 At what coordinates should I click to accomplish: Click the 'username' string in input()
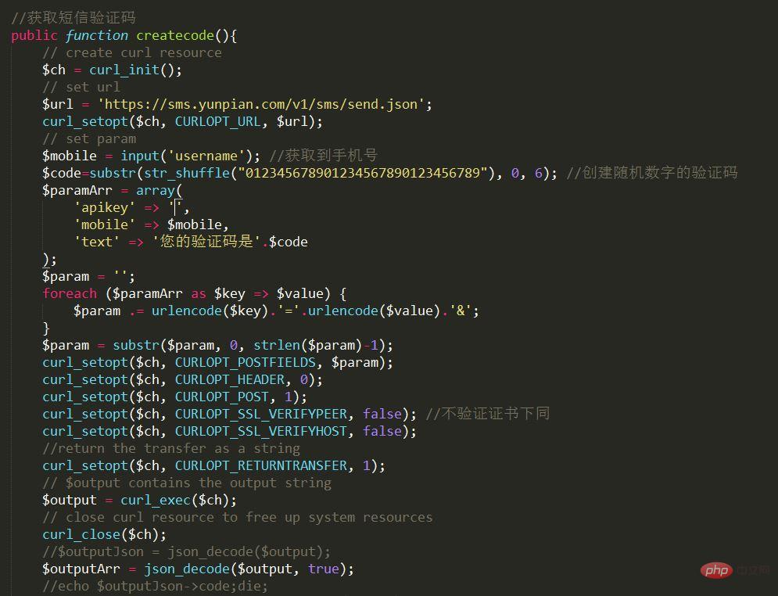(x=206, y=156)
